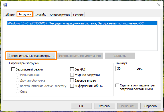The image size is (164, 112).
Task: Choose the Другая оболочка radio option
Action: coord(17,80)
